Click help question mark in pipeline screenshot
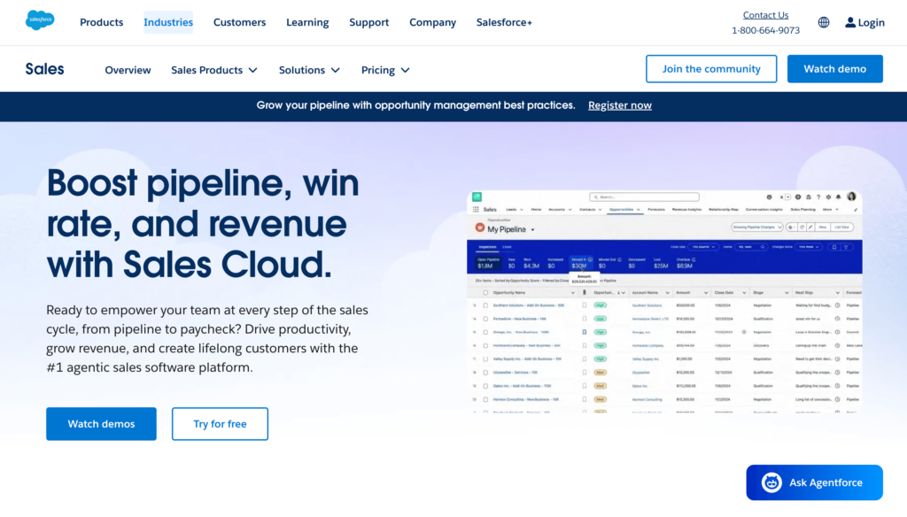Screen dimensions: 907x517 [x=818, y=197]
